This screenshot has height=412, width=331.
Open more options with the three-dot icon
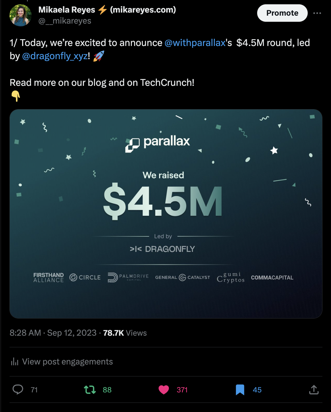[x=317, y=13]
